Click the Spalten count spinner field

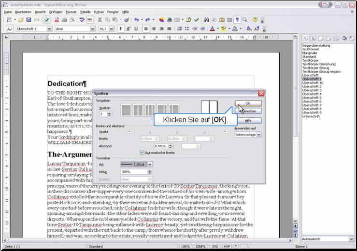coord(102,114)
